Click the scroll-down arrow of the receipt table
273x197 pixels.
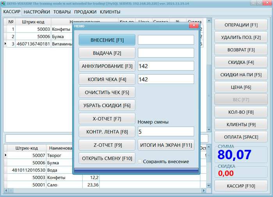(209, 130)
